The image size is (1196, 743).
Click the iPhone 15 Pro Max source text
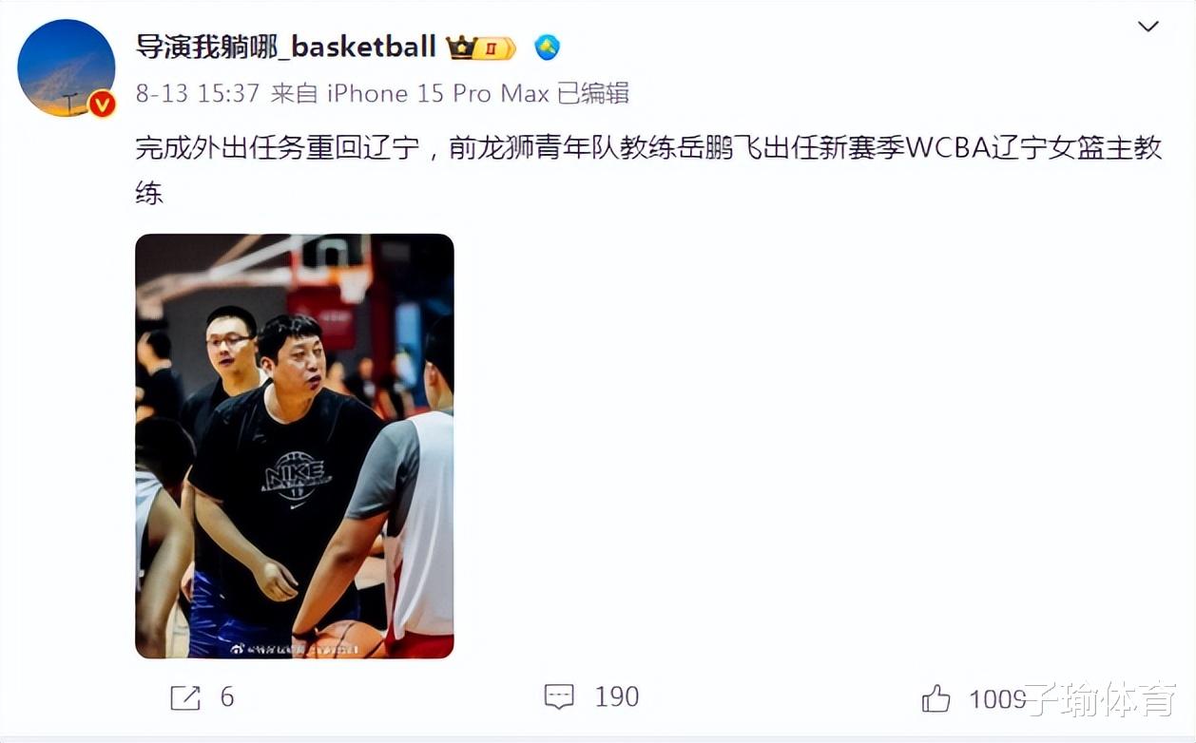[x=438, y=93]
